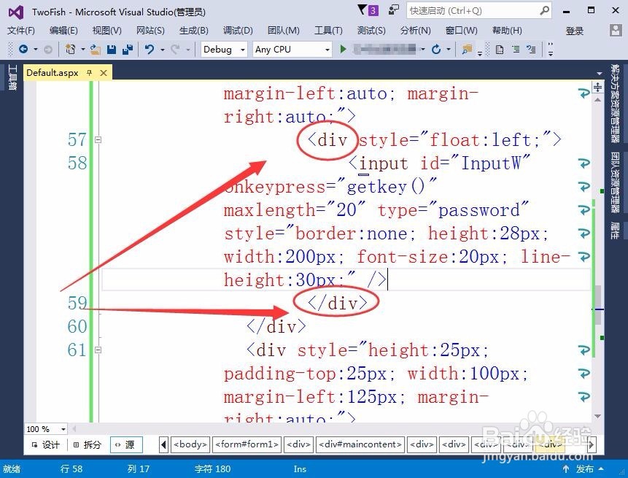This screenshot has height=478, width=628.
Task: Click the document toolbar page icon
Action: point(500,50)
